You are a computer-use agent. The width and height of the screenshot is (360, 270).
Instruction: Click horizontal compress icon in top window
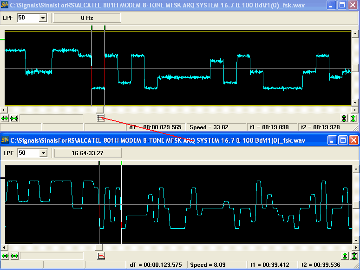pyautogui.click(x=14, y=119)
